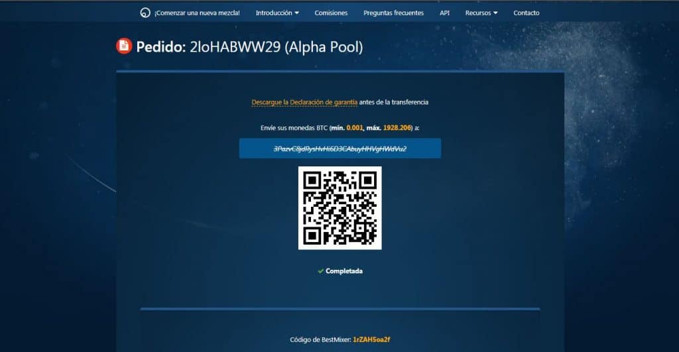Select the struck-through BTC address field
The image size is (679, 352).
tap(340, 148)
